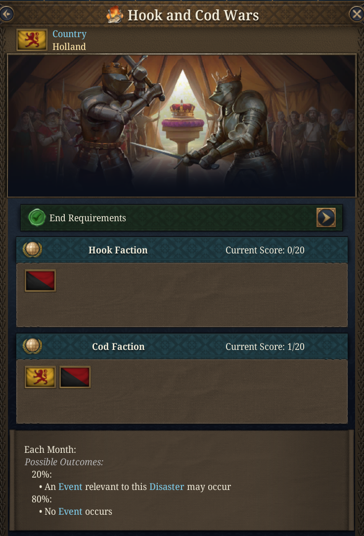Screen dimensions: 364x536
Task: Click the dueling knights event illustration
Action: (x=182, y=125)
